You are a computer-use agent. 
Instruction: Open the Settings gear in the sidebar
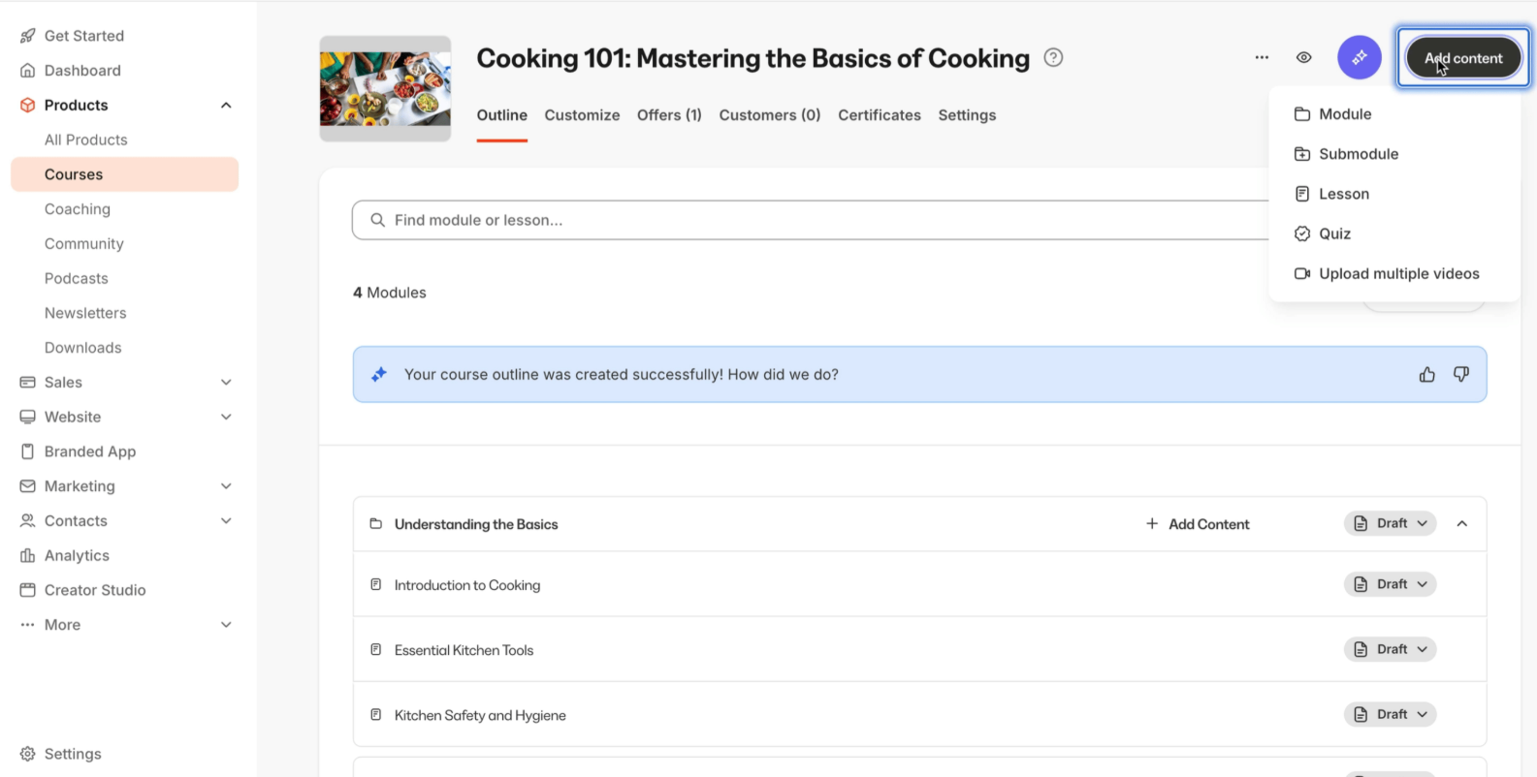[60, 754]
